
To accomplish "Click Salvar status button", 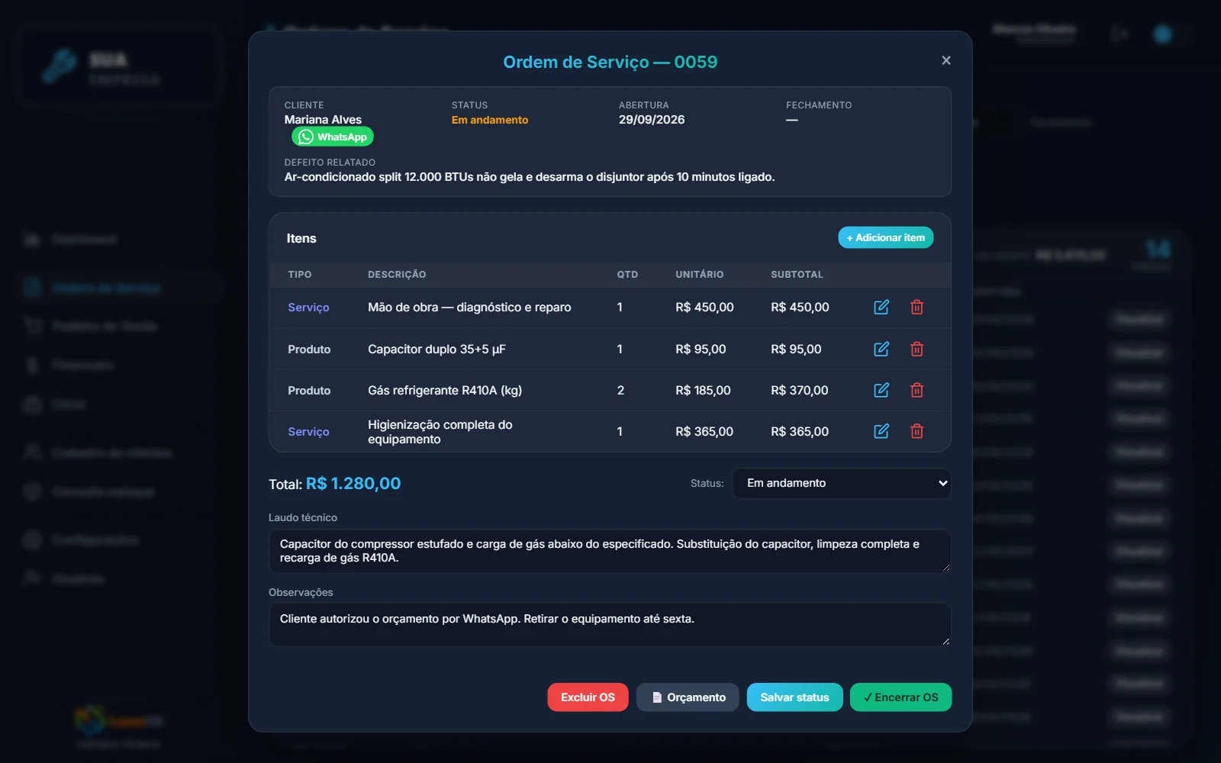I will 794,697.
